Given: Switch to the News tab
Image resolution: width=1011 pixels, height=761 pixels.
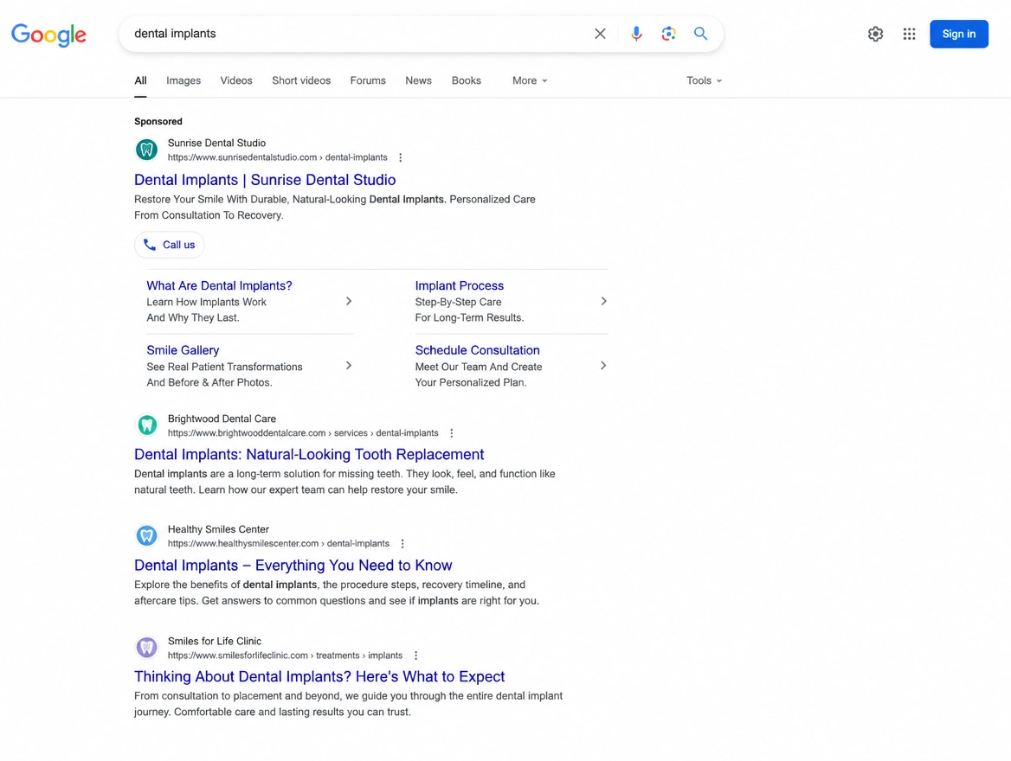Looking at the screenshot, I should point(418,80).
